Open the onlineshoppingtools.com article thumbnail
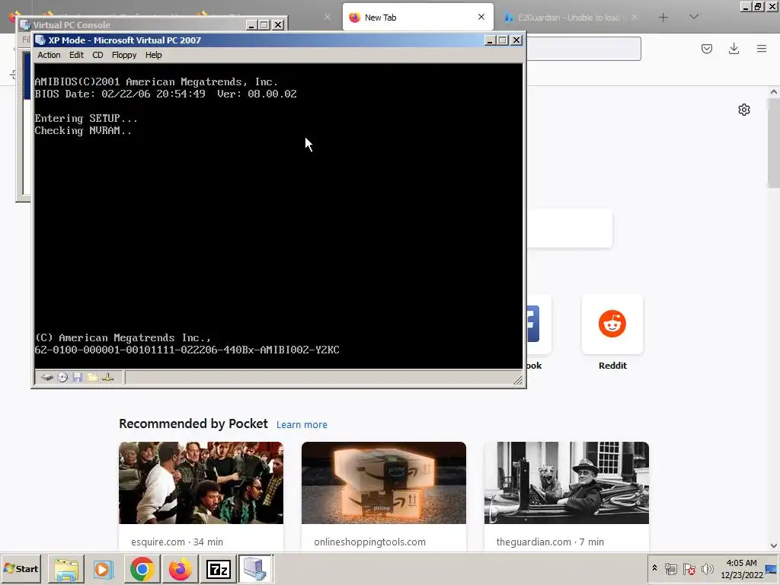Image resolution: width=780 pixels, height=585 pixels. tap(384, 482)
